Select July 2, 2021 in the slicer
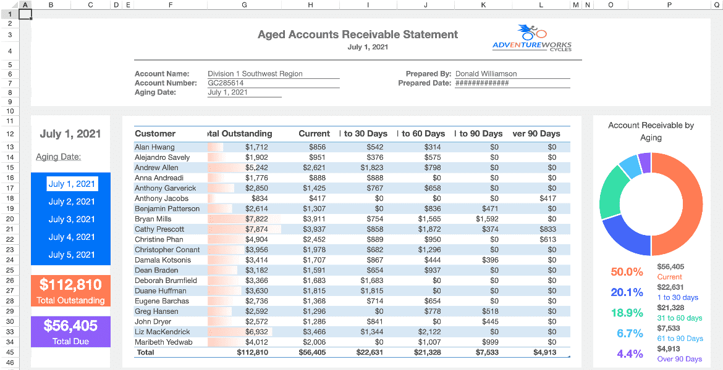Image resolution: width=723 pixels, height=370 pixels. pyautogui.click(x=72, y=202)
